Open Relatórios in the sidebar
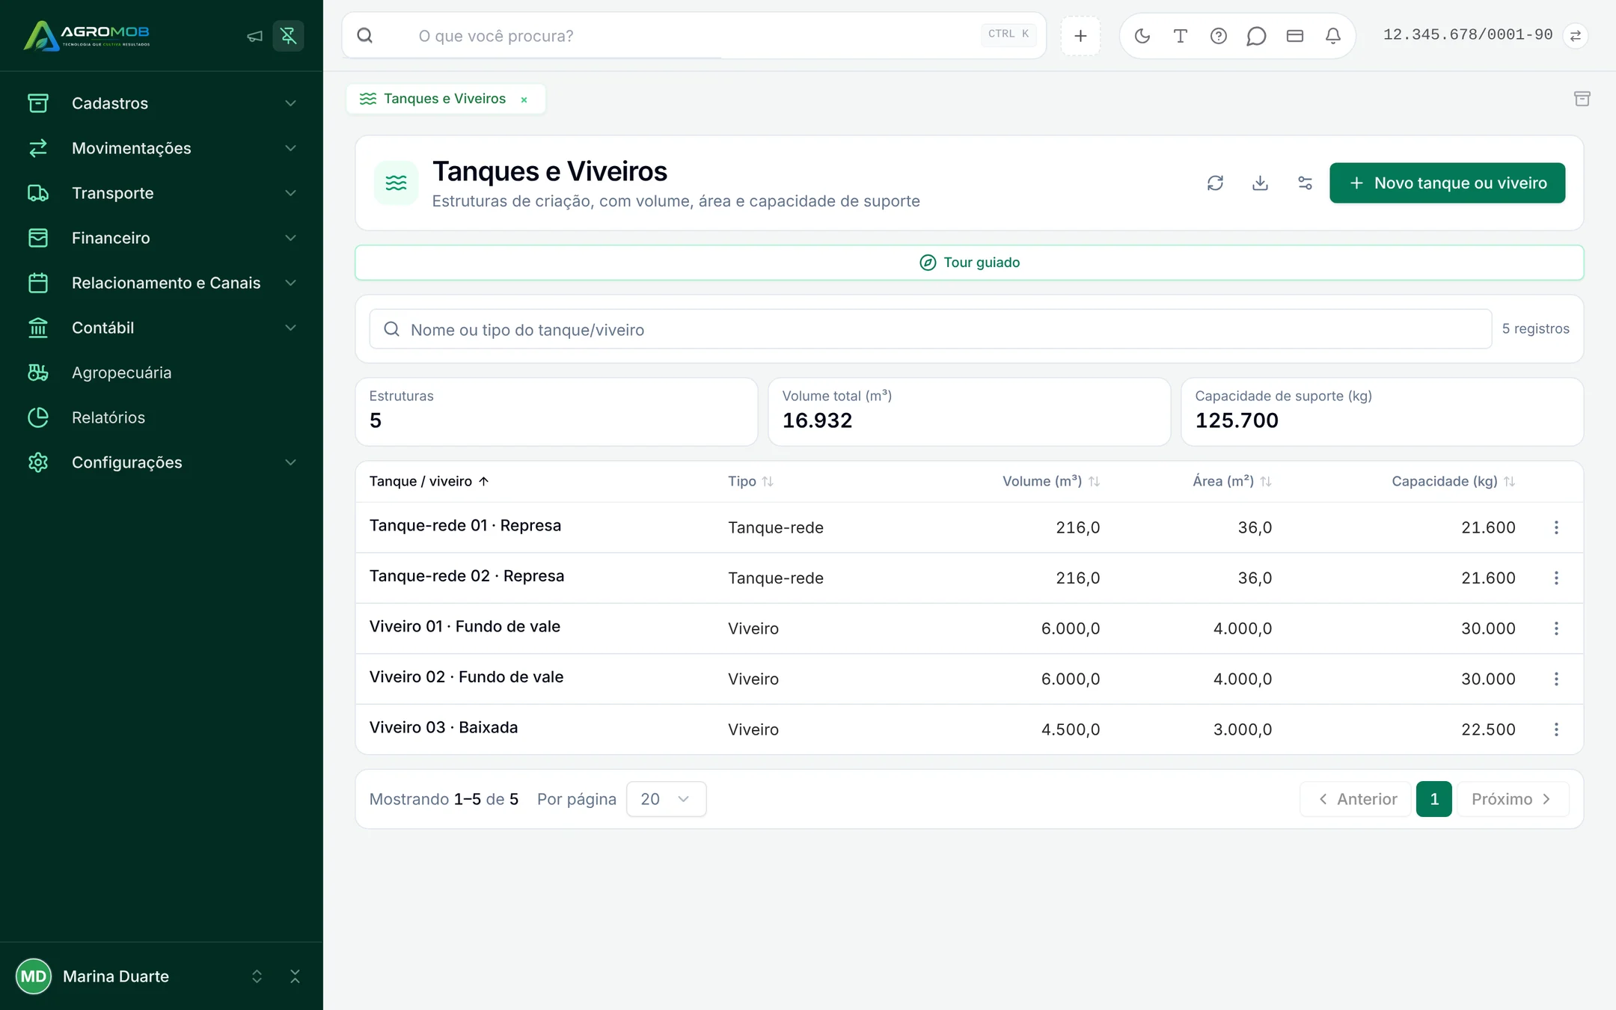 162,417
